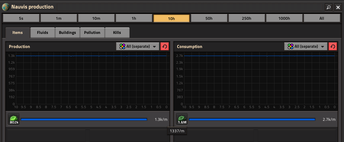This screenshot has height=142, width=344.
Task: Select the green item icon labeled 1.6M
Action: (182, 119)
